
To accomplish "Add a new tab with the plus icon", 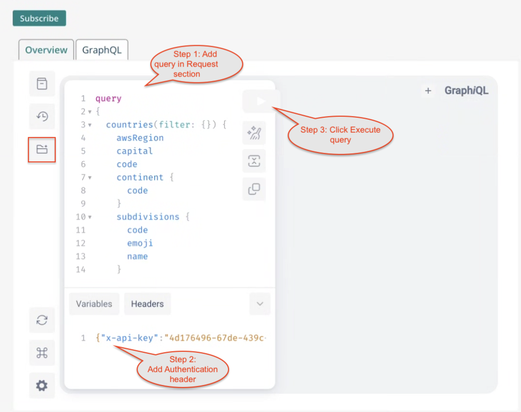I will tap(428, 90).
